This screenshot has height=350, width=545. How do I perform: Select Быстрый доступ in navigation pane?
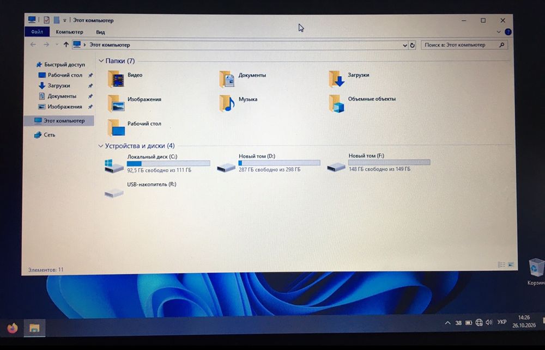point(61,64)
